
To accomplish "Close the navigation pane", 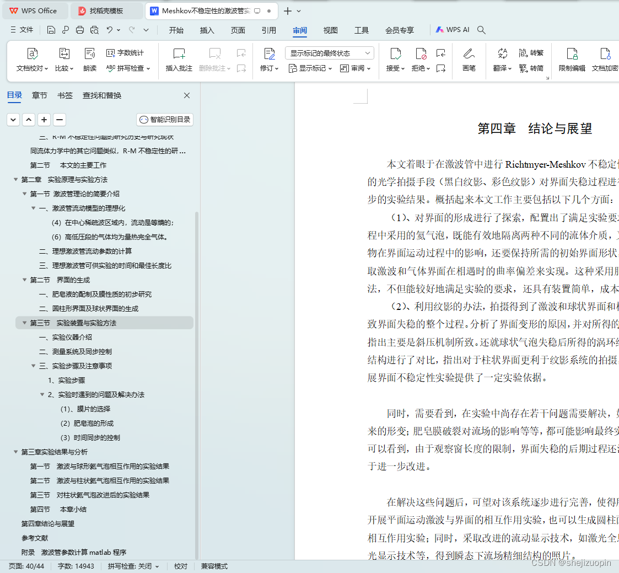I will click(187, 95).
